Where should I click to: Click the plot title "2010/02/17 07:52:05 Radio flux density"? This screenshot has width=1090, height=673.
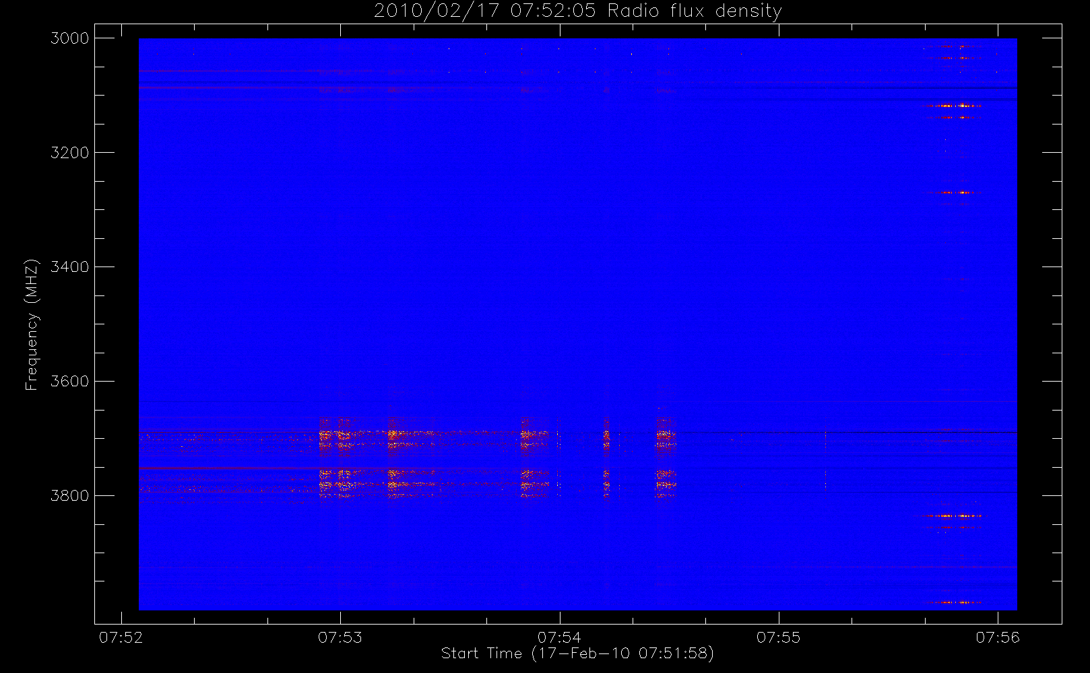pyautogui.click(x=578, y=11)
